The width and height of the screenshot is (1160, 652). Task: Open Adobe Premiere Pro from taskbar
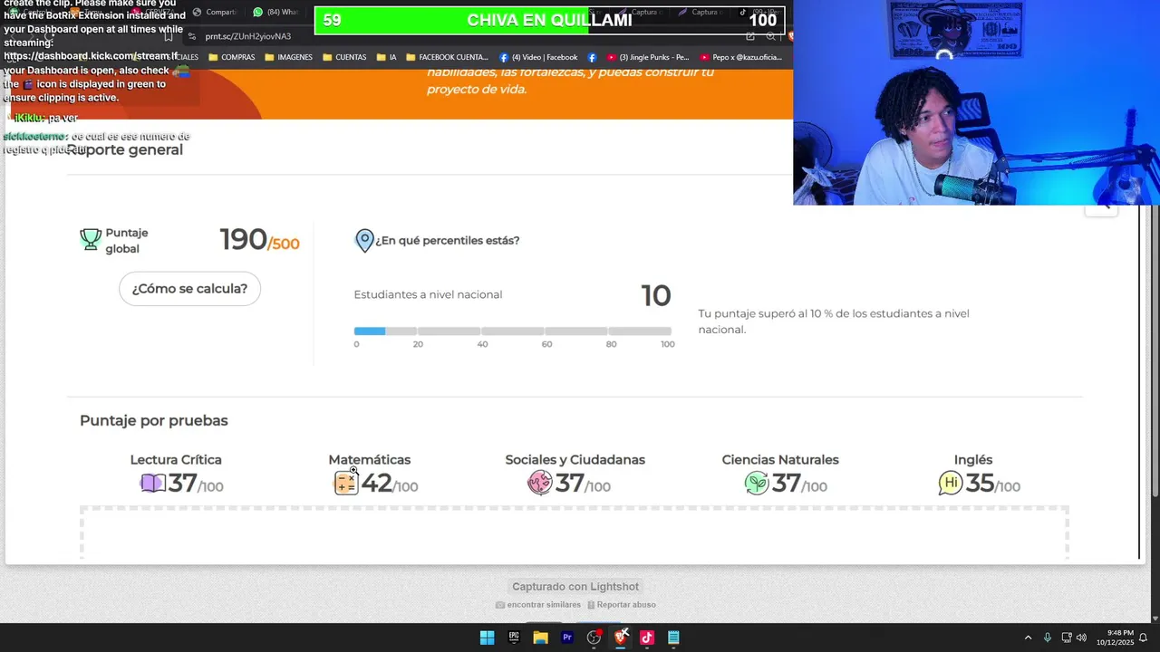pyautogui.click(x=567, y=638)
